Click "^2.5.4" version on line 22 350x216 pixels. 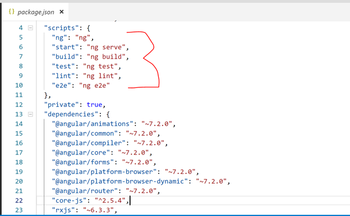click(x=110, y=200)
